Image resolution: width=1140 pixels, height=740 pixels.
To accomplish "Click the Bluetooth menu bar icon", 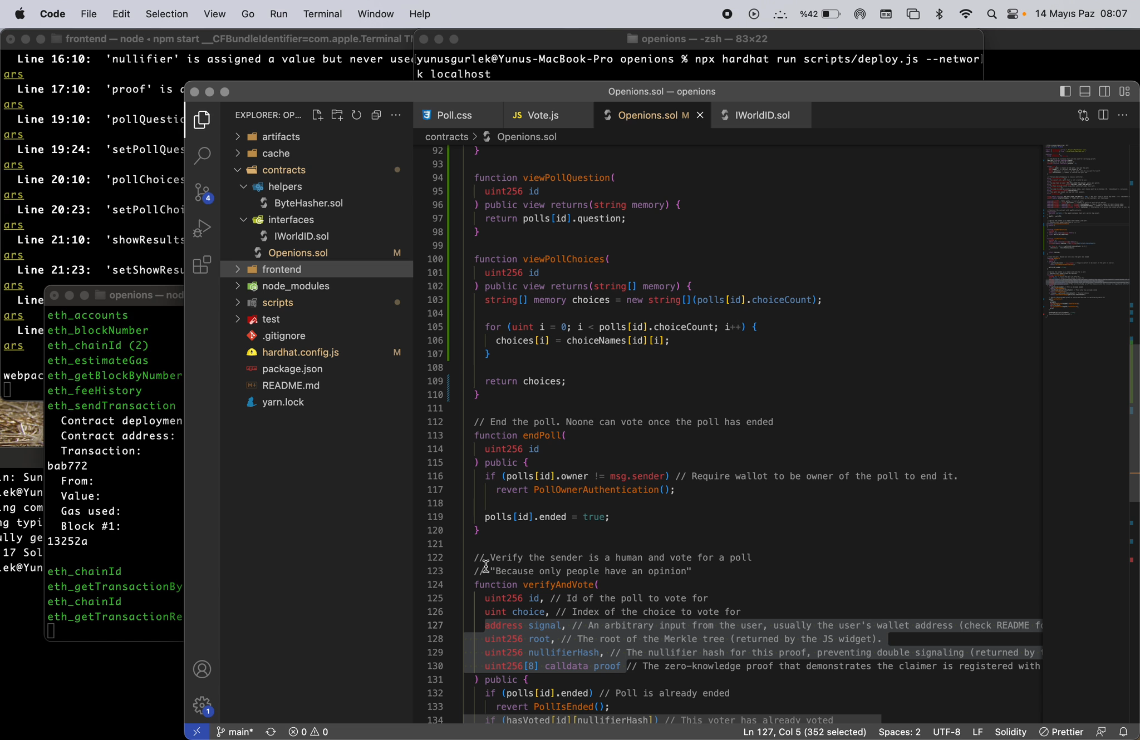I will (940, 14).
